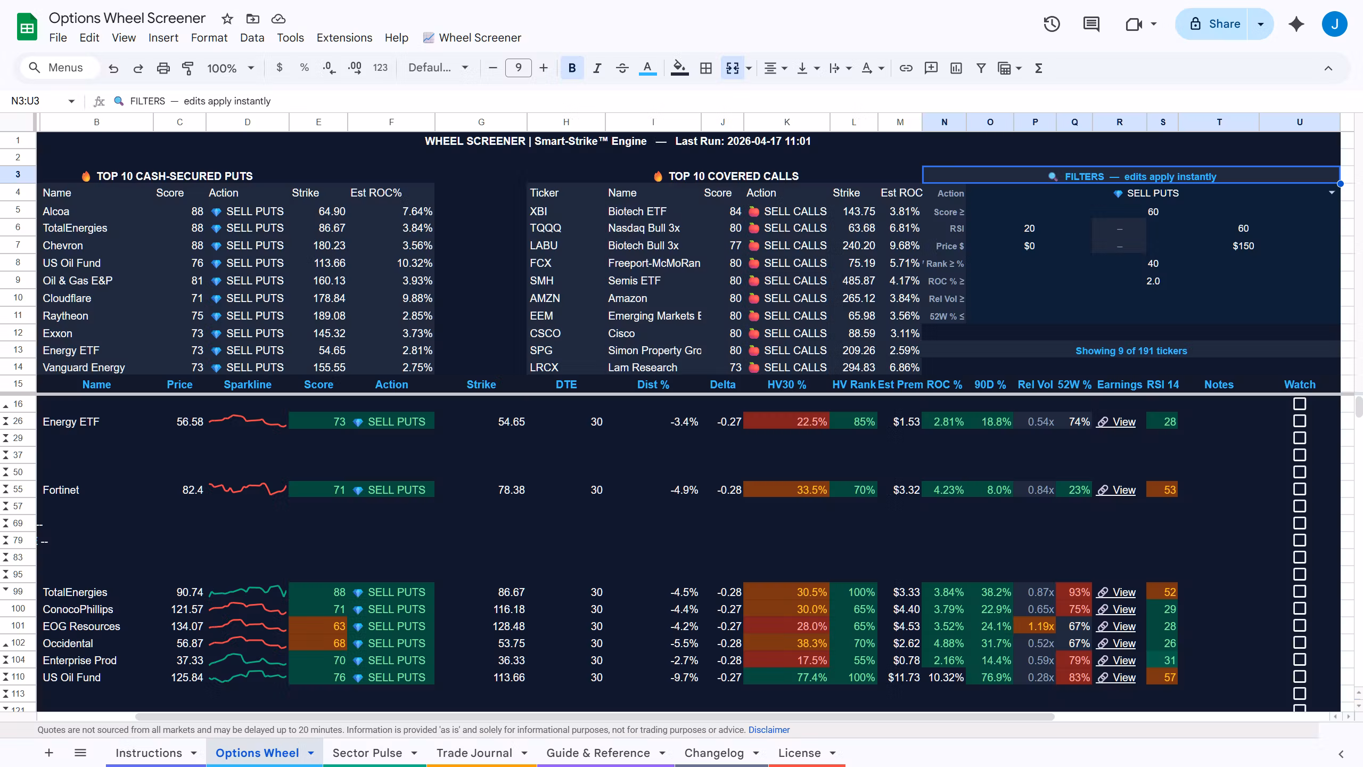The image size is (1363, 767).
Task: Tick the Watch checkbox in row 16
Action: pos(1300,404)
